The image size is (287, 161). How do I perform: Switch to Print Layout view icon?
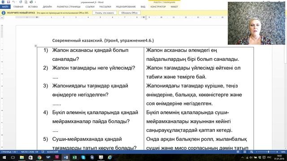click(245, 152)
